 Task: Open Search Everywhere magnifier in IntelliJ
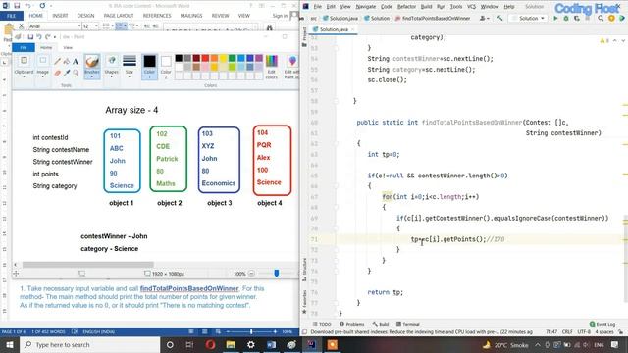click(x=601, y=18)
